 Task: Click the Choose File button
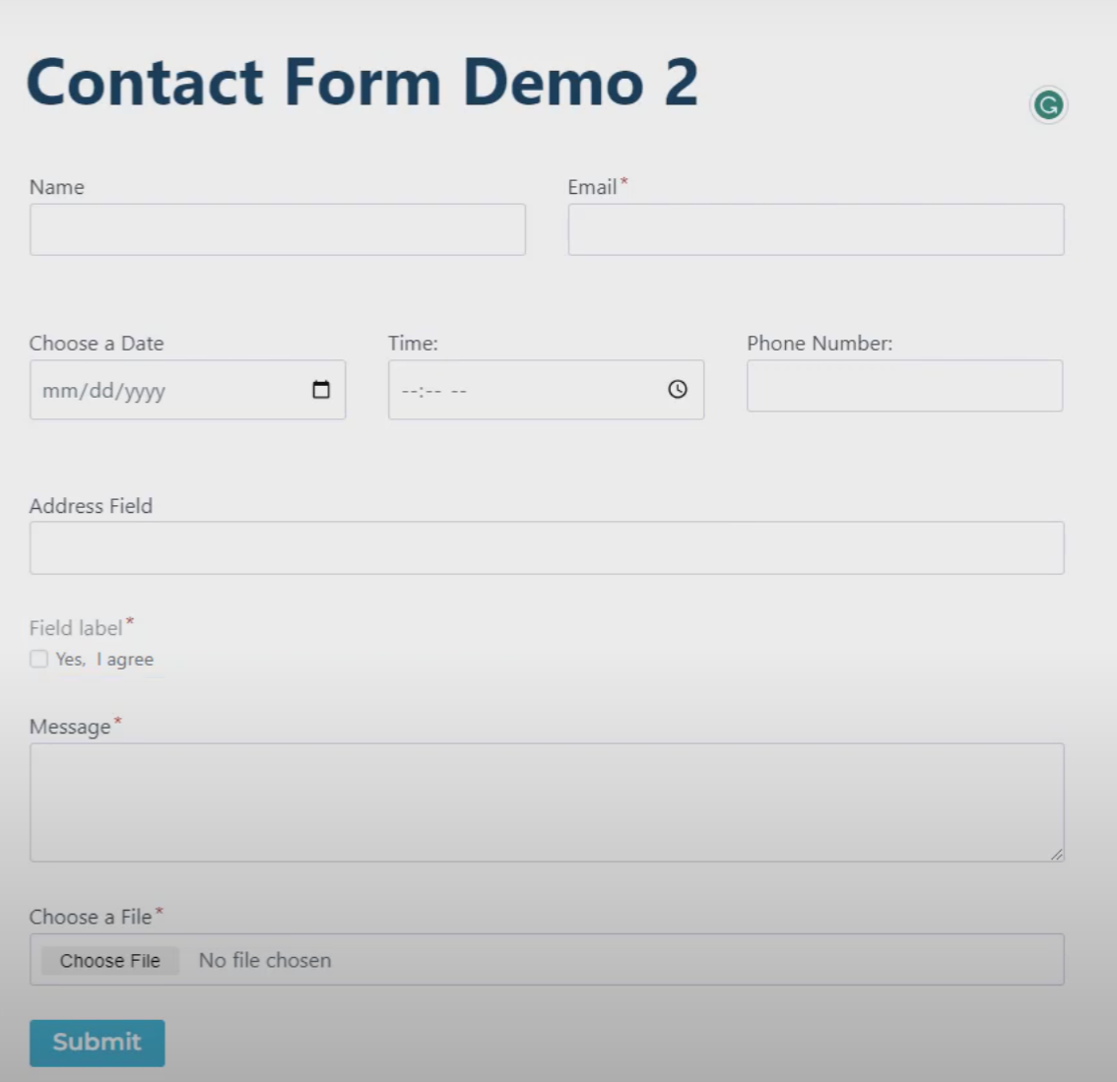pos(110,960)
